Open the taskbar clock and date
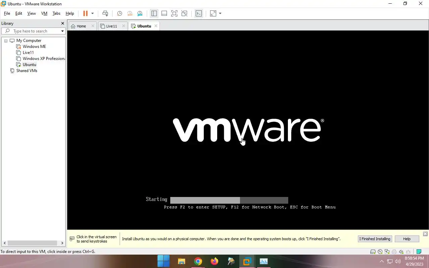The height and width of the screenshot is (268, 429). [414, 261]
